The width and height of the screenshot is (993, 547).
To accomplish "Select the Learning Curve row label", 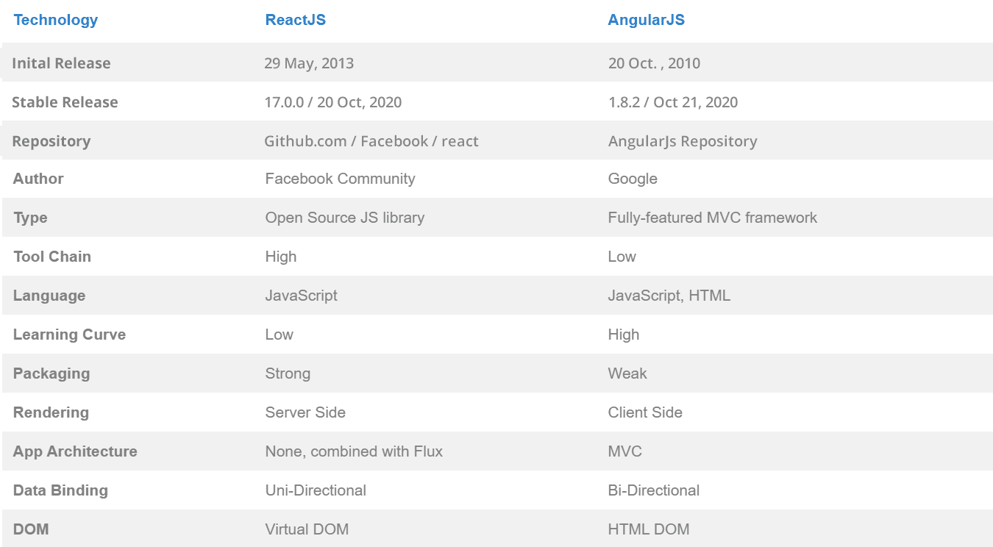I will (69, 335).
